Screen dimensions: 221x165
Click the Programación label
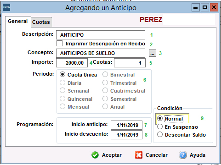click(x=35, y=124)
